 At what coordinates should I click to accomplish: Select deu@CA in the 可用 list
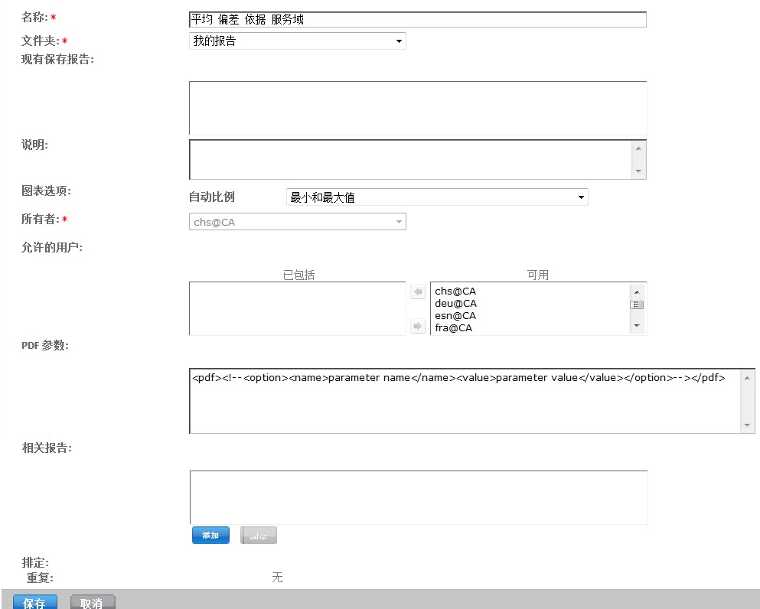pos(455,303)
